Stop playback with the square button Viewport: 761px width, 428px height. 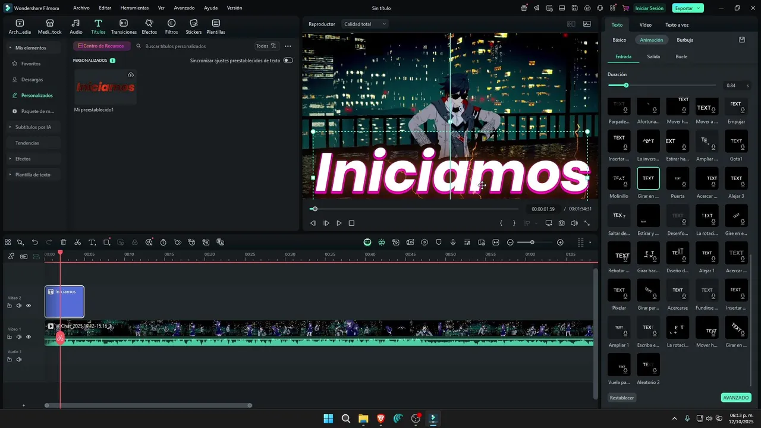(x=351, y=224)
